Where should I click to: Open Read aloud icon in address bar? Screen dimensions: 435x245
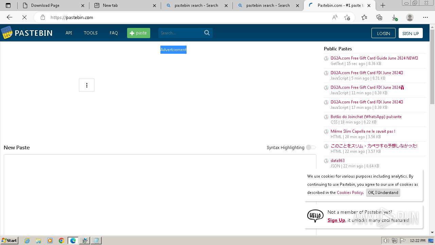coord(335,17)
